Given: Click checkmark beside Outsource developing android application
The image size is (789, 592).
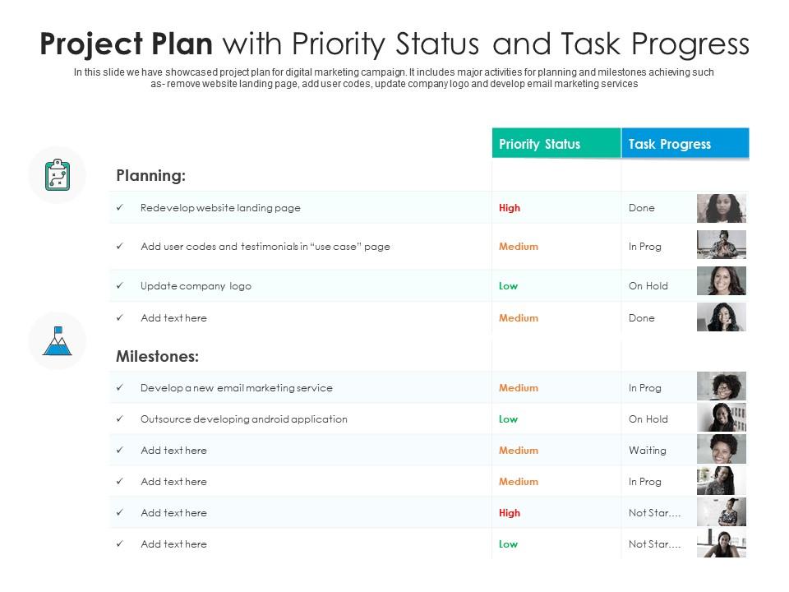Looking at the screenshot, I should 120,419.
